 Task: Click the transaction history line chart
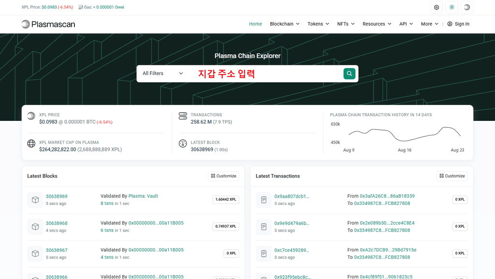coord(405,134)
